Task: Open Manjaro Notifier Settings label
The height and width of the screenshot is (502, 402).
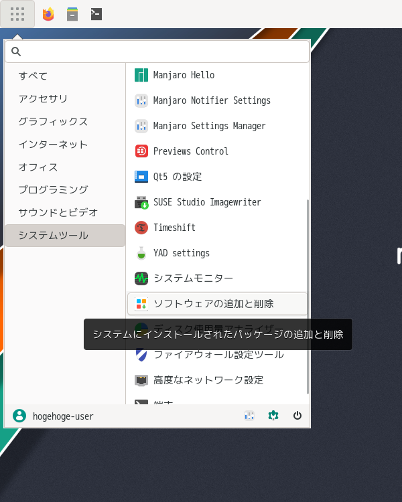Action: tap(212, 100)
